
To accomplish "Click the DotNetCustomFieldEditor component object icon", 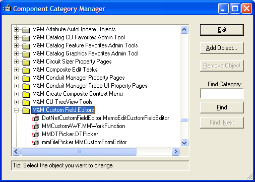I will 35,118.
